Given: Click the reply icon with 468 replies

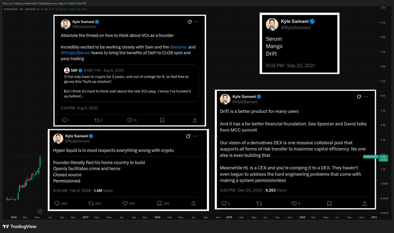Looking at the screenshot, I should click(57, 203).
